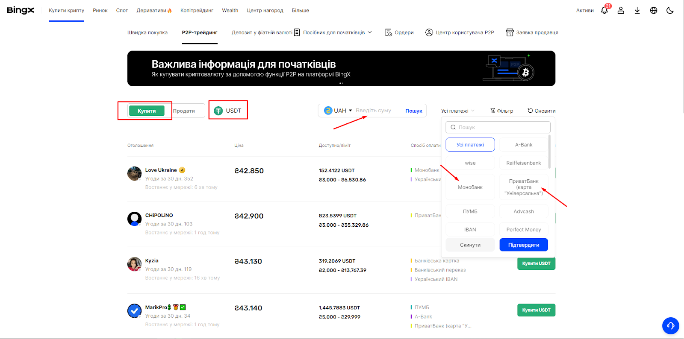Click the USDT coin icon
Viewport: 684px width, 339px height.
tap(218, 111)
